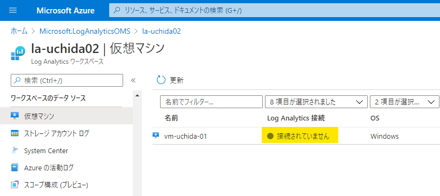This screenshot has height=196, width=440.
Task: Go to ホーム breadcrumb
Action: tap(19, 31)
